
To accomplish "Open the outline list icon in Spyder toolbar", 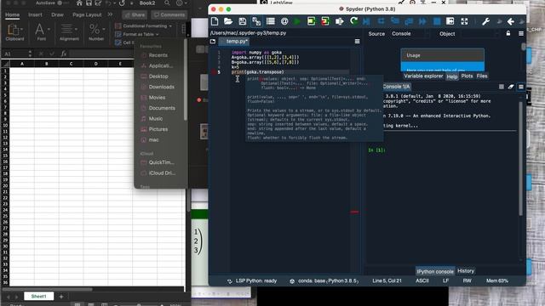I will click(271, 21).
